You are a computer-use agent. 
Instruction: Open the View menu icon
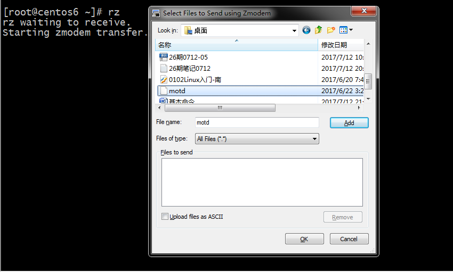coord(346,30)
